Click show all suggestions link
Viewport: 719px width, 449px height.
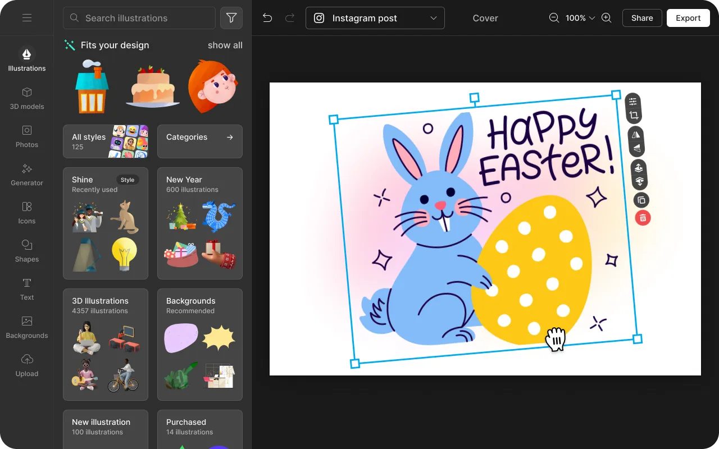pyautogui.click(x=225, y=45)
